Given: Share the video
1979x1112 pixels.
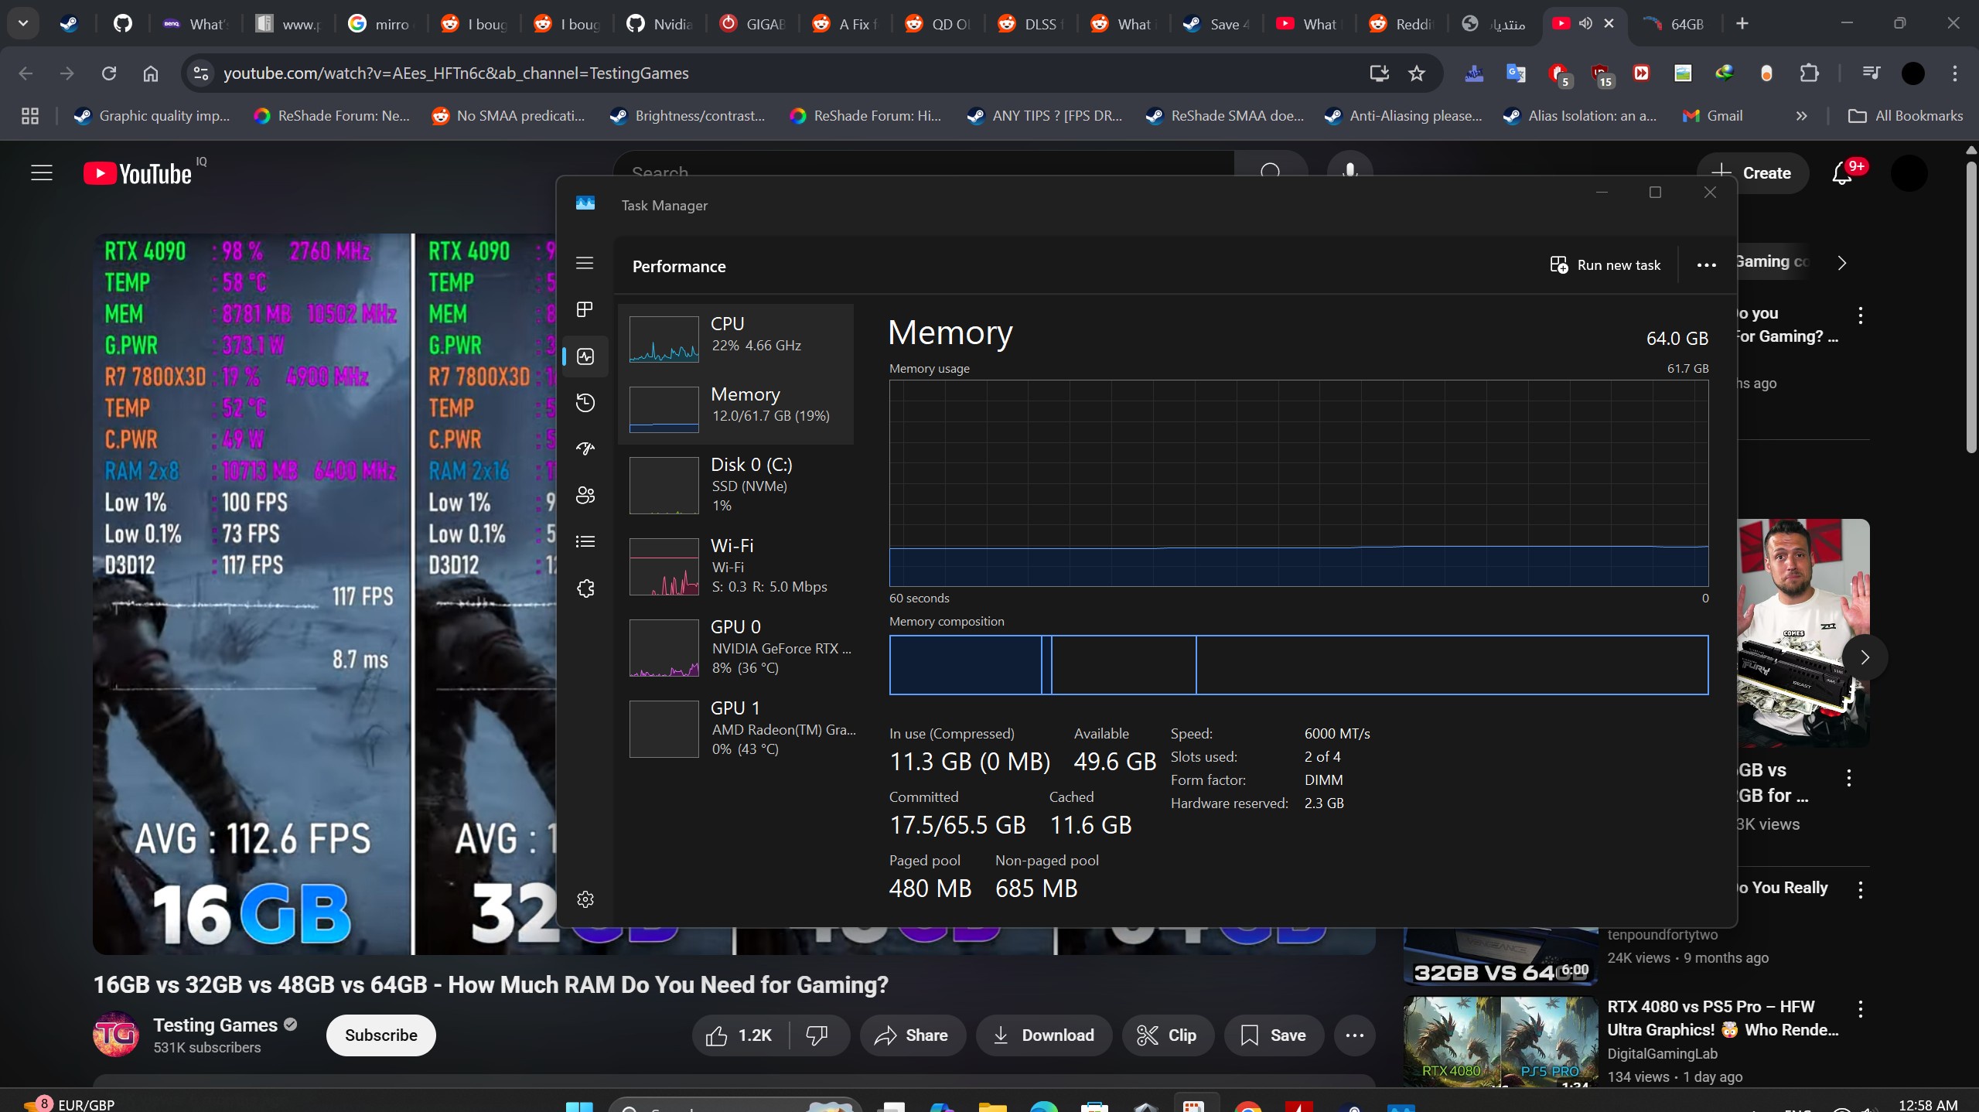Looking at the screenshot, I should (x=912, y=1035).
